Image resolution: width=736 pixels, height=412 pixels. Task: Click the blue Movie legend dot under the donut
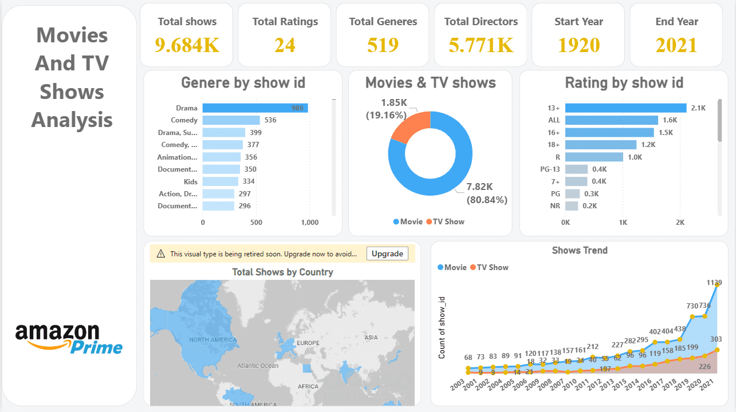click(396, 222)
